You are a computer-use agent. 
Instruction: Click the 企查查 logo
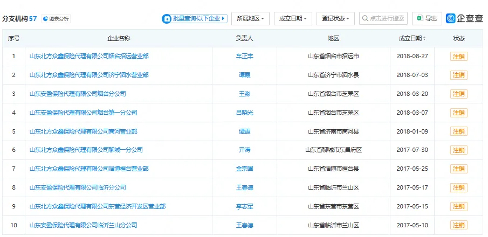(x=464, y=18)
